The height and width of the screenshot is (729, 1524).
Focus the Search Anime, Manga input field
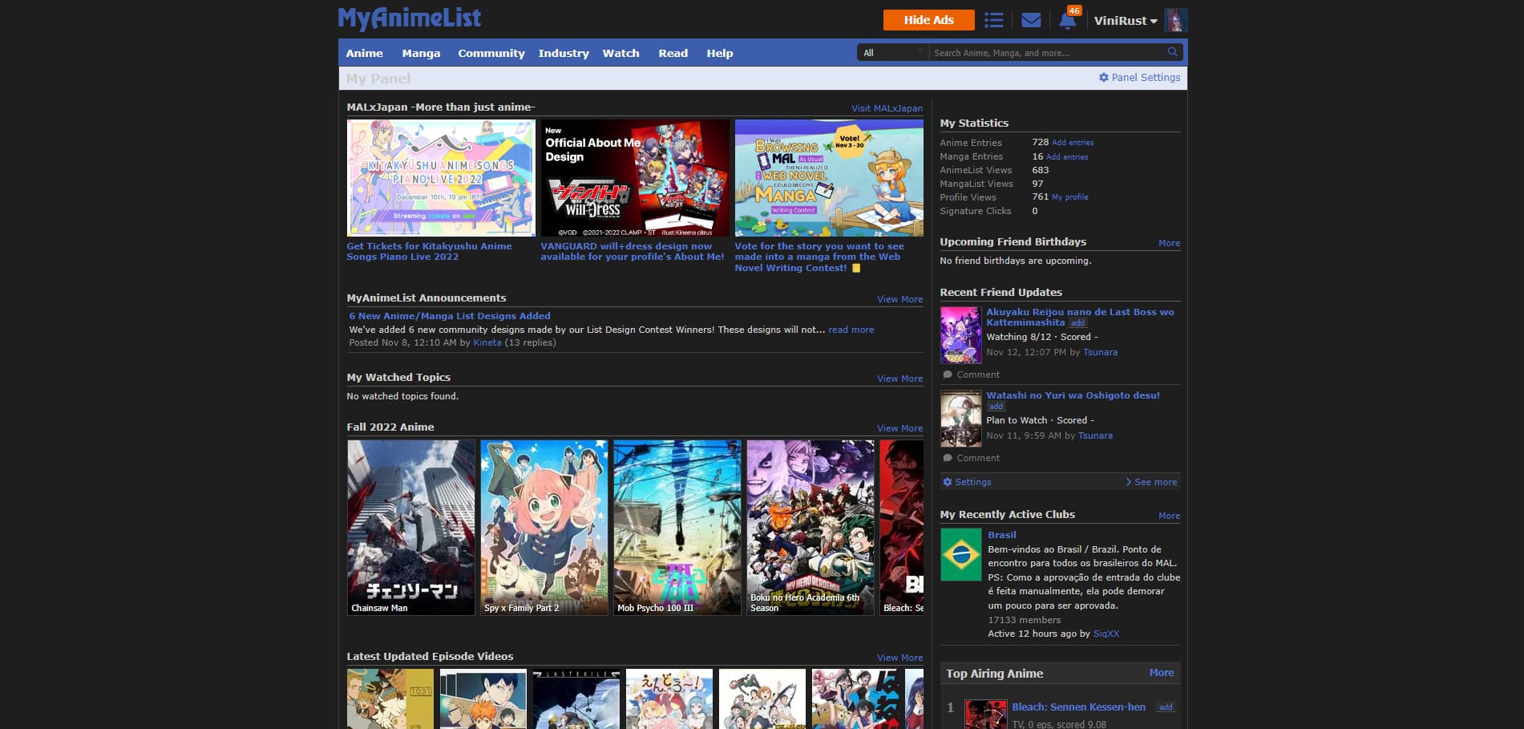point(1046,53)
